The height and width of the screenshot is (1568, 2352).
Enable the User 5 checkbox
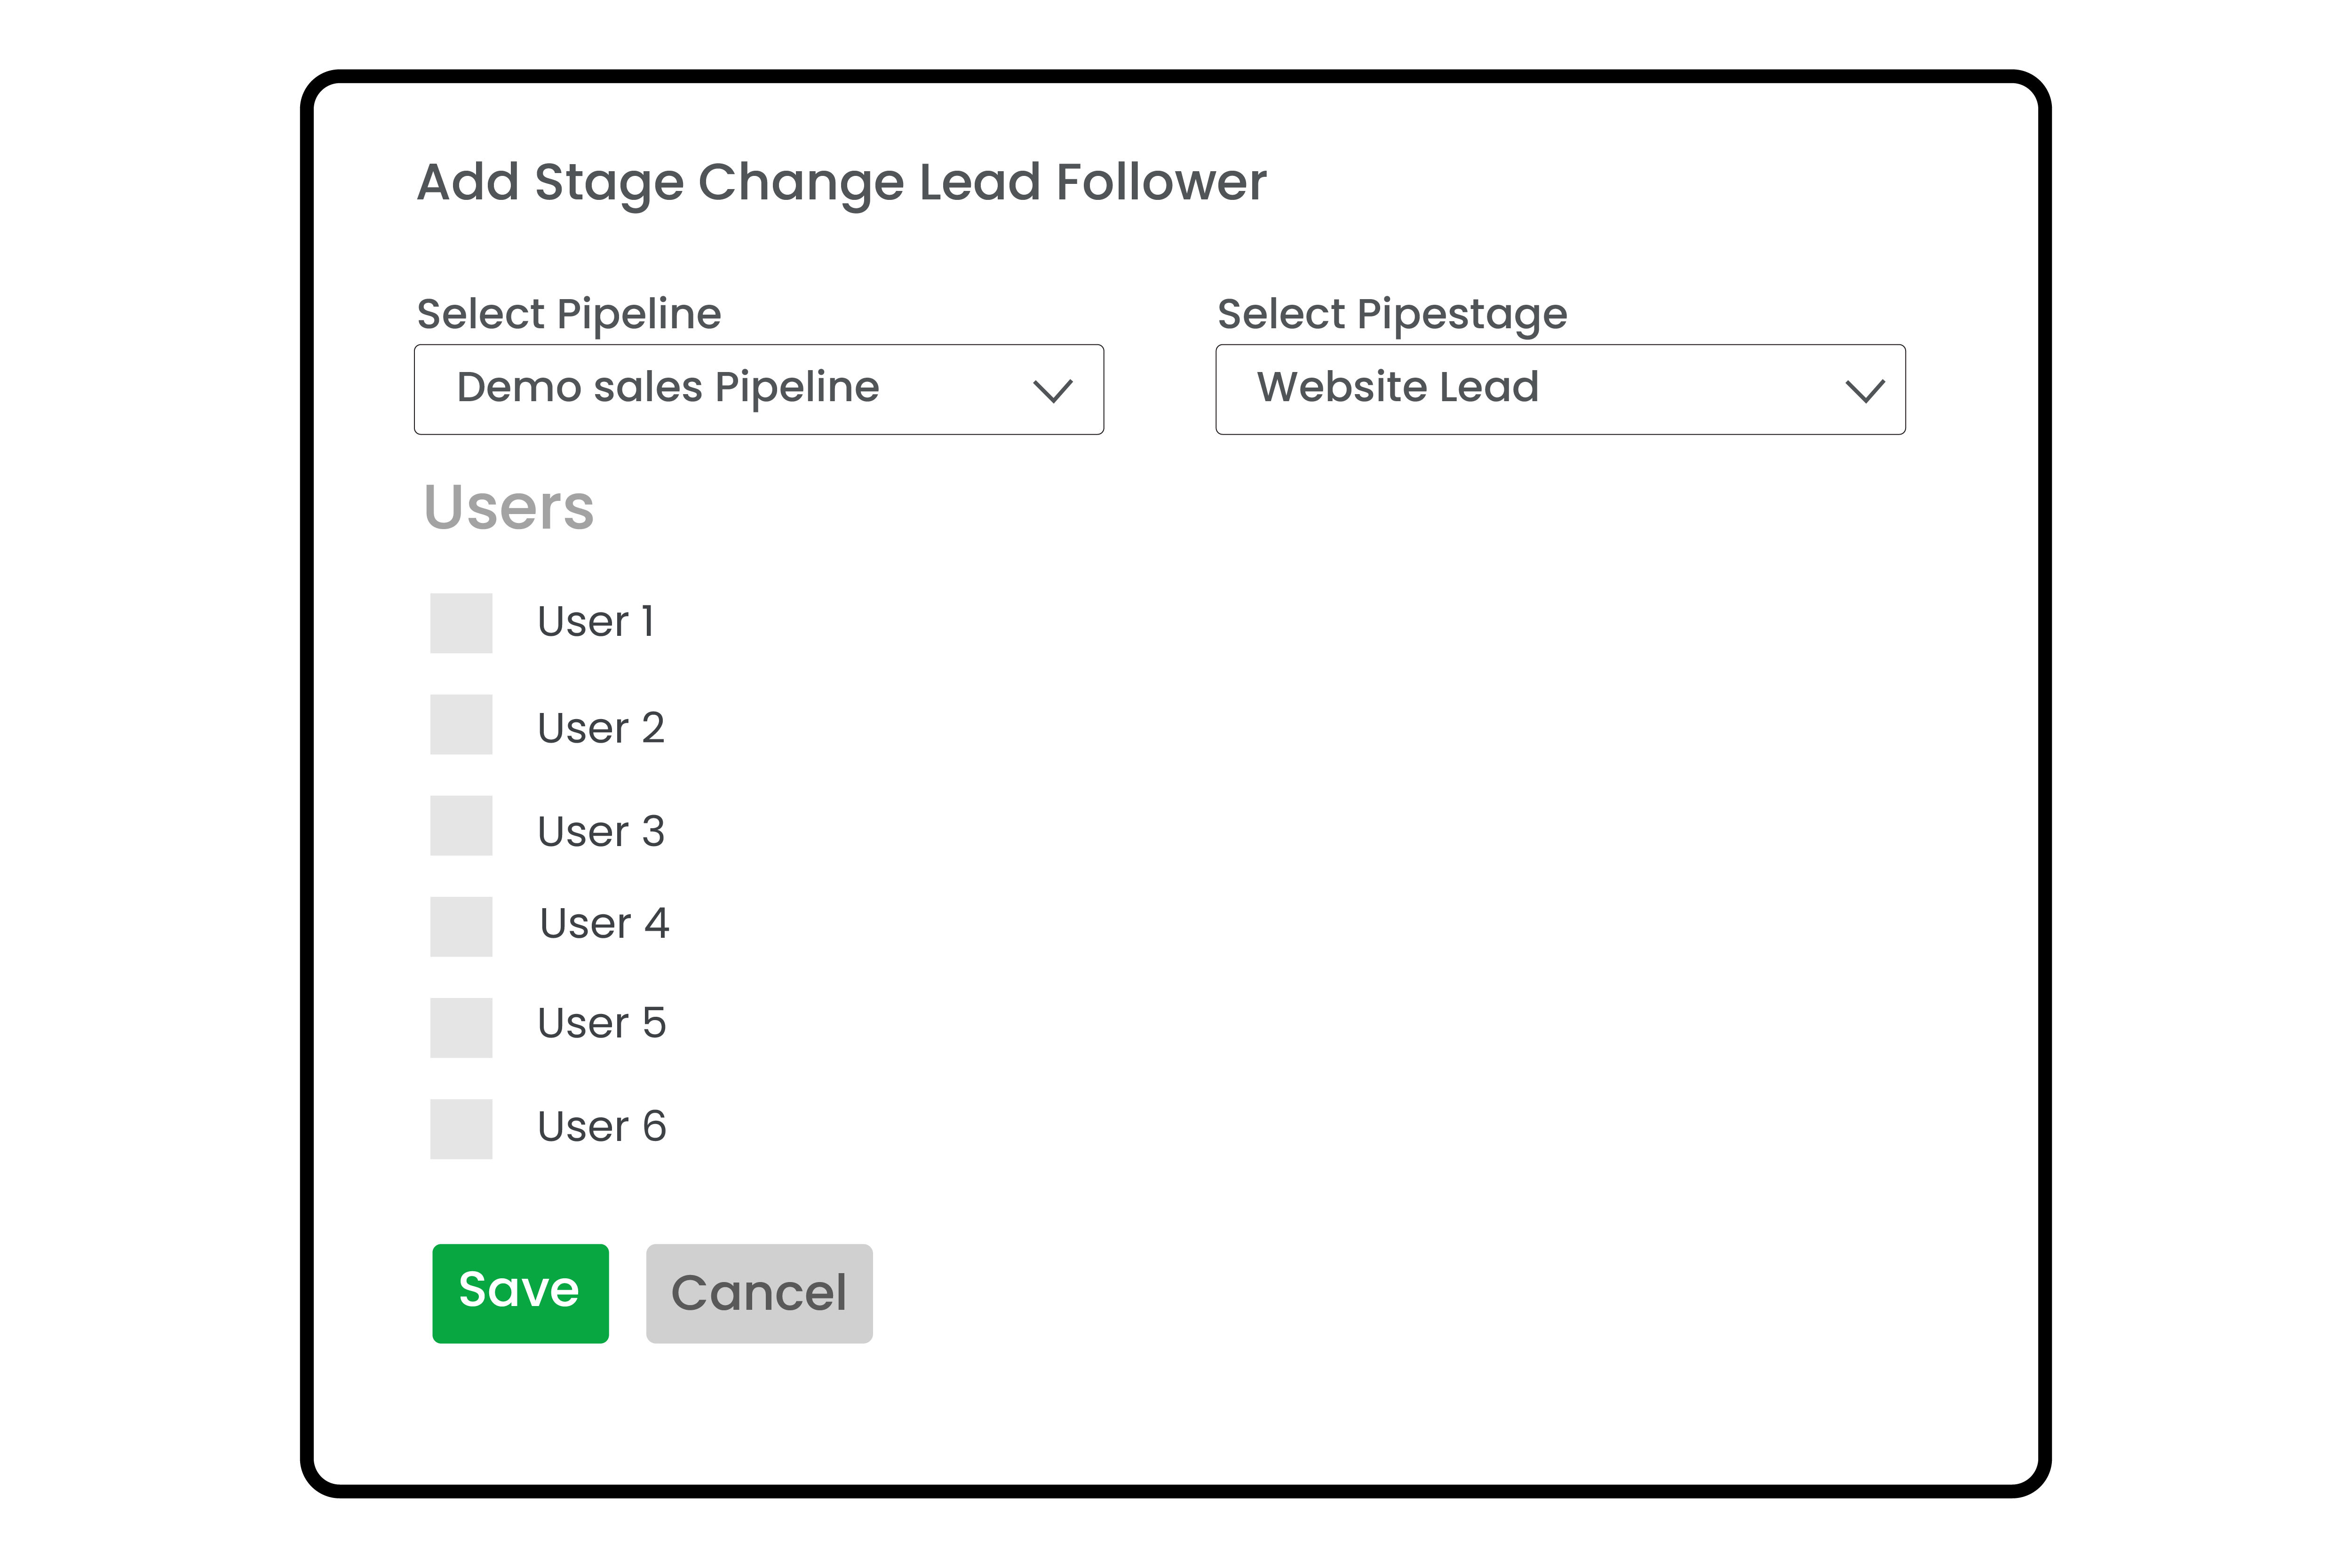(461, 1027)
